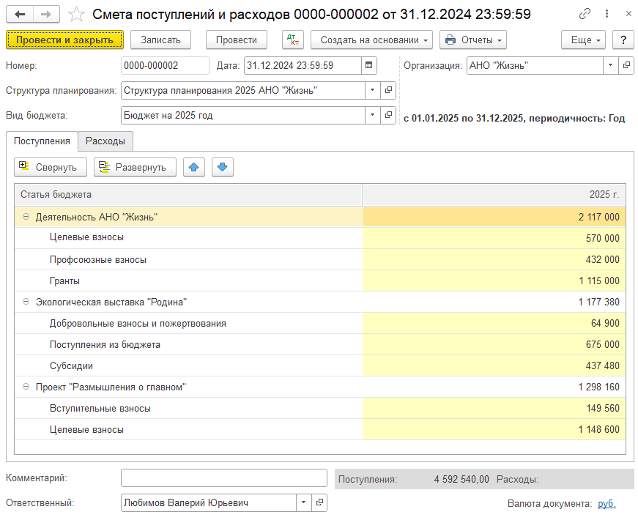This screenshot has width=638, height=520.
Task: Click the back navigation arrow
Action: tap(20, 14)
